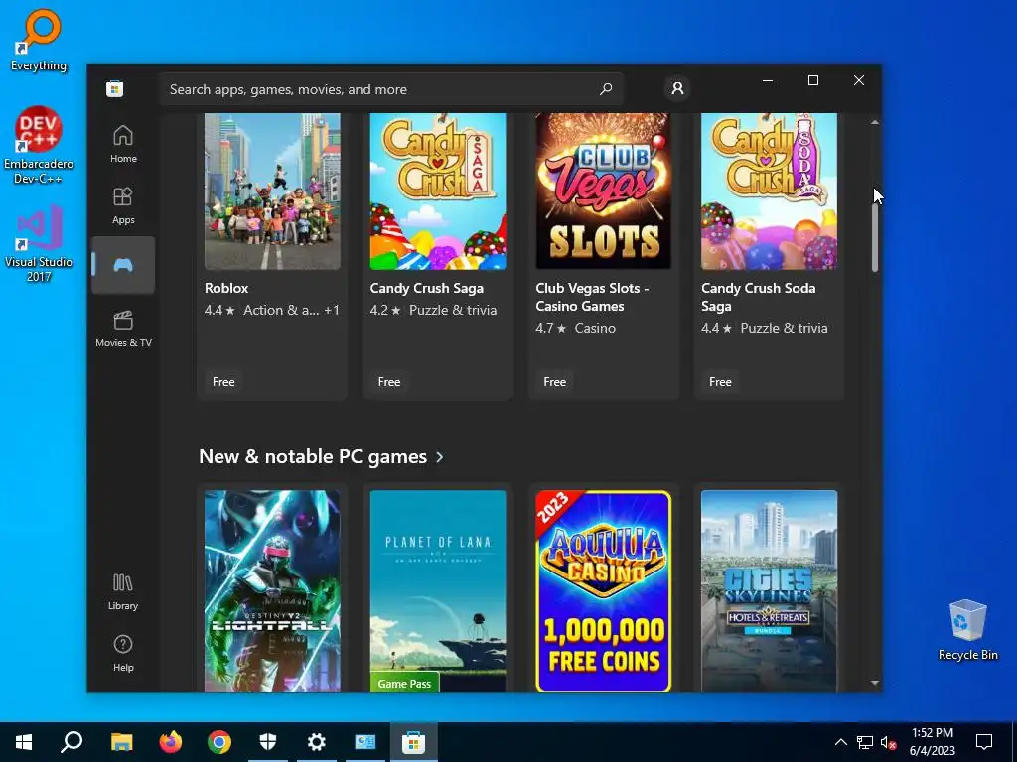
Task: Open taskbar search magnifier
Action: point(72,742)
